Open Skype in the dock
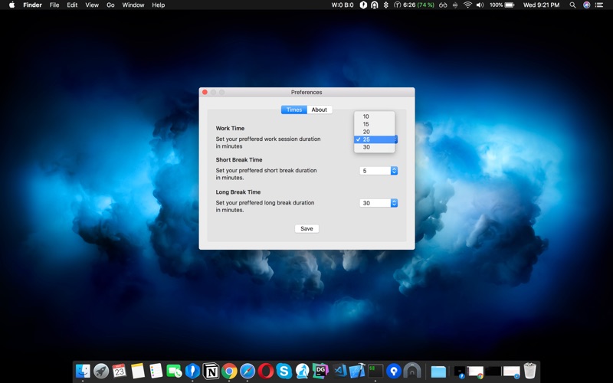Image resolution: width=613 pixels, height=383 pixels. pyautogui.click(x=284, y=372)
